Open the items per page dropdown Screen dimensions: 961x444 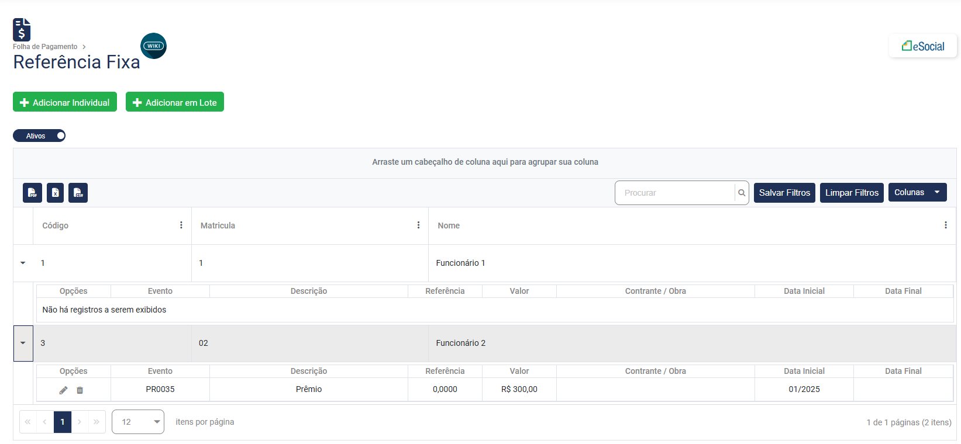click(138, 422)
